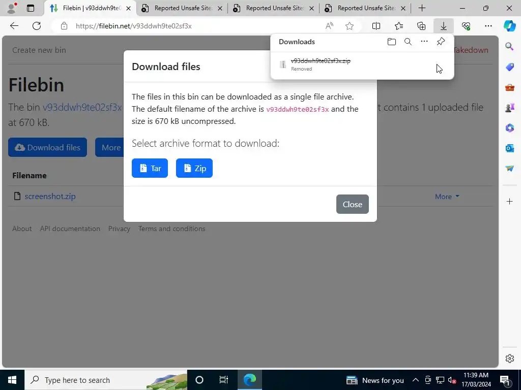The width and height of the screenshot is (521, 390).
Task: Switch to last Reported Unsafe Site tab
Action: tap(365, 8)
